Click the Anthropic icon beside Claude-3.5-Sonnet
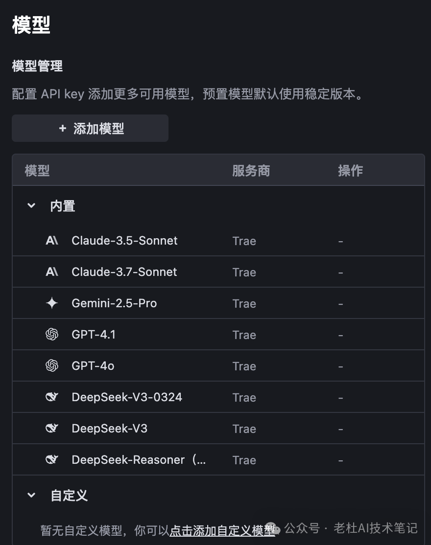The image size is (431, 545). coord(51,241)
